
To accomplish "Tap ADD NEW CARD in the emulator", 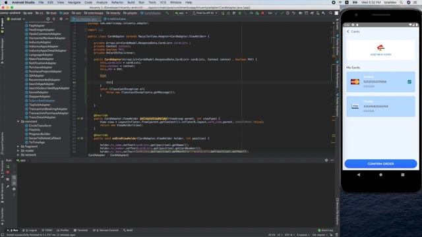I will click(x=380, y=50).
